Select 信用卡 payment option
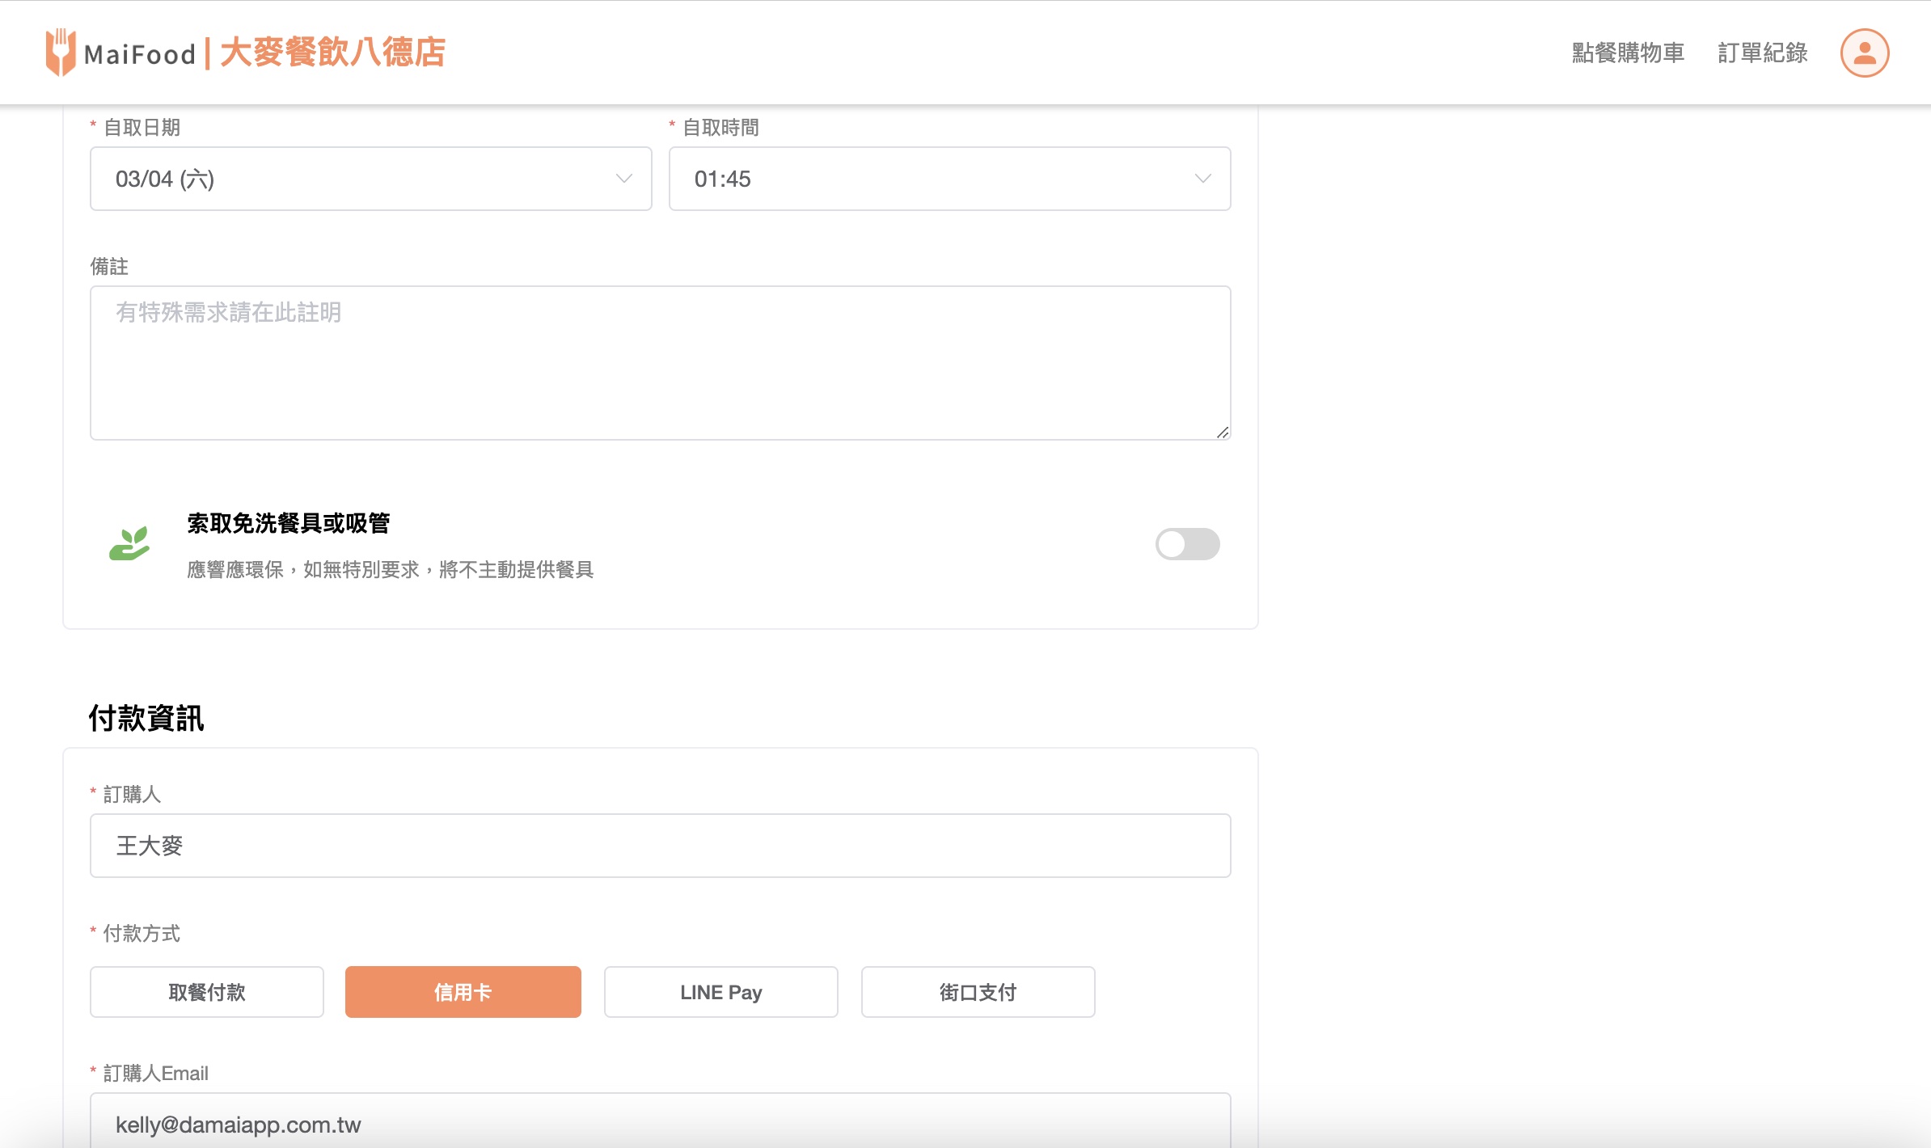 [x=463, y=992]
